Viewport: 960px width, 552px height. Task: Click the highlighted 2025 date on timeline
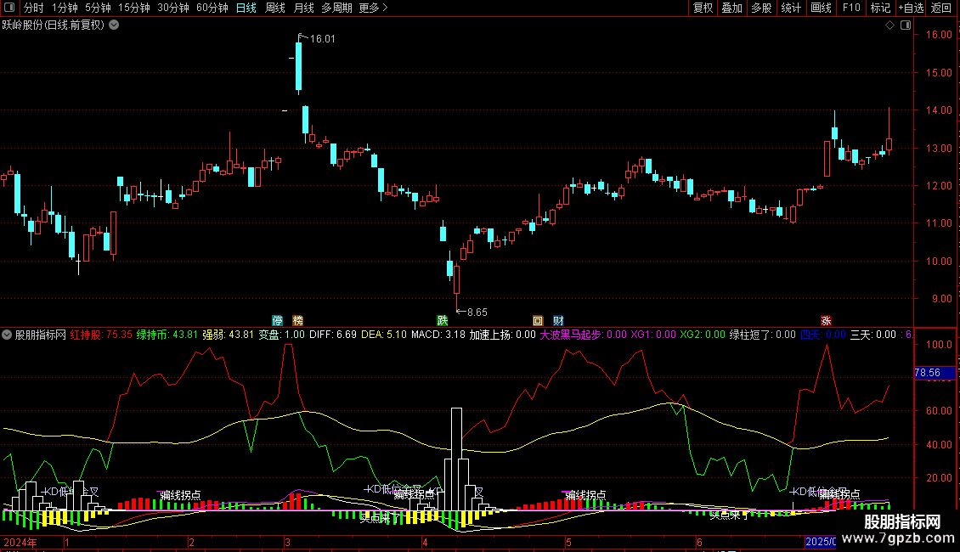coord(821,542)
